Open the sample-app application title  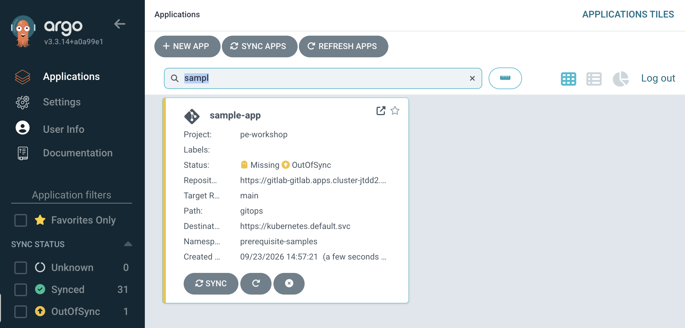click(x=235, y=115)
